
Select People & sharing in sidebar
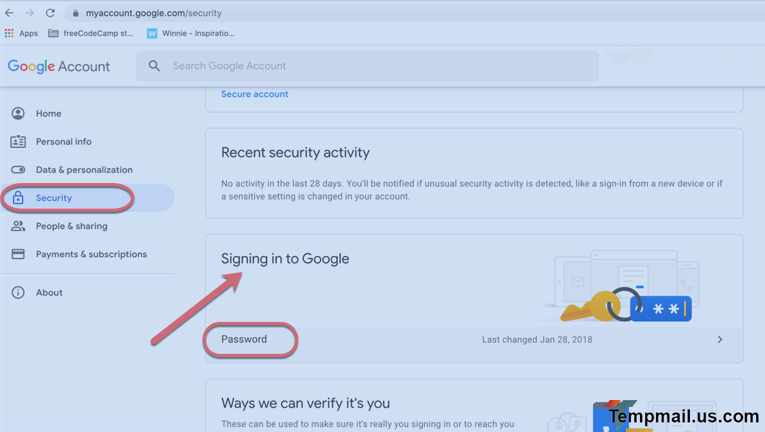[x=71, y=226]
